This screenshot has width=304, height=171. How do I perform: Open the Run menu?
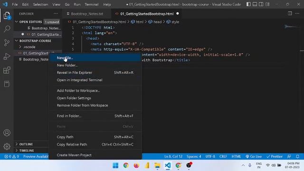(x=77, y=4)
